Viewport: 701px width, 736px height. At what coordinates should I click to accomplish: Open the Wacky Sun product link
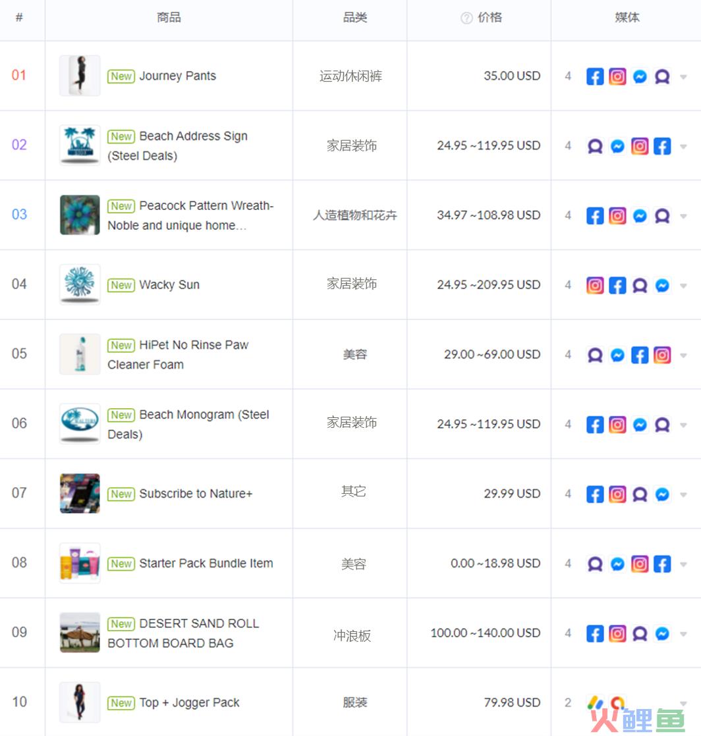(x=169, y=285)
